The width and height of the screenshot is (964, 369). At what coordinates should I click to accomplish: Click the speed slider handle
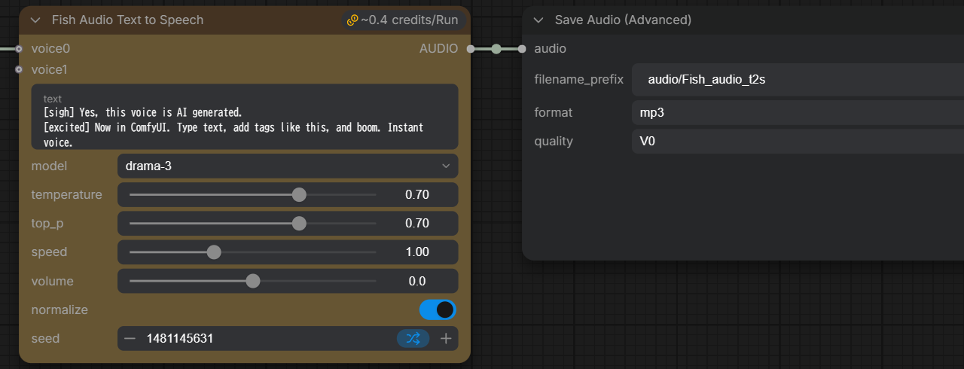[x=214, y=252]
